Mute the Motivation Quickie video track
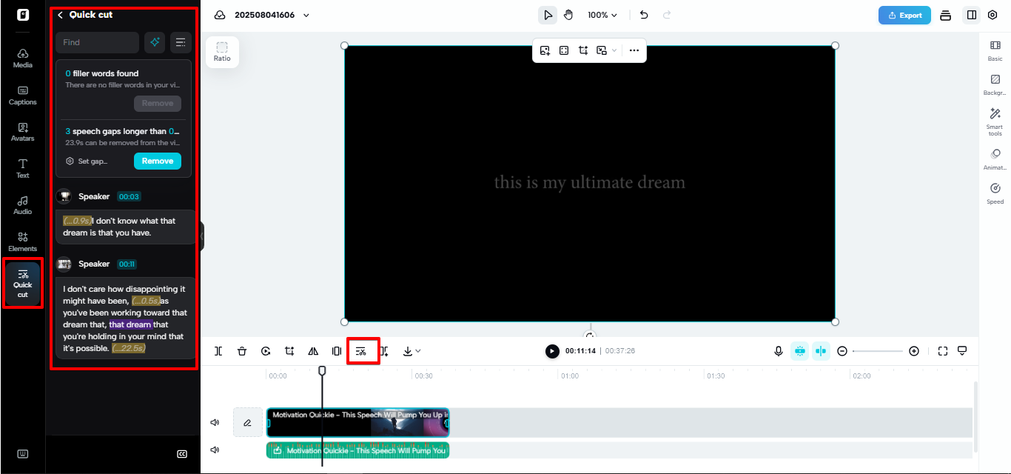 tap(214, 421)
